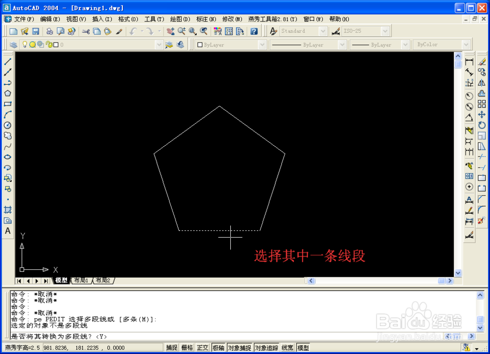The image size is (490, 354).
Task: Select the Mirror modify tool
Action: point(482,83)
